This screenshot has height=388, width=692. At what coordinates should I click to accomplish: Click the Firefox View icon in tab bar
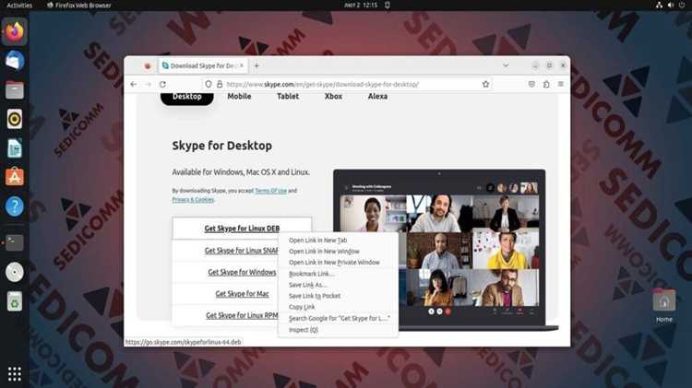[148, 65]
